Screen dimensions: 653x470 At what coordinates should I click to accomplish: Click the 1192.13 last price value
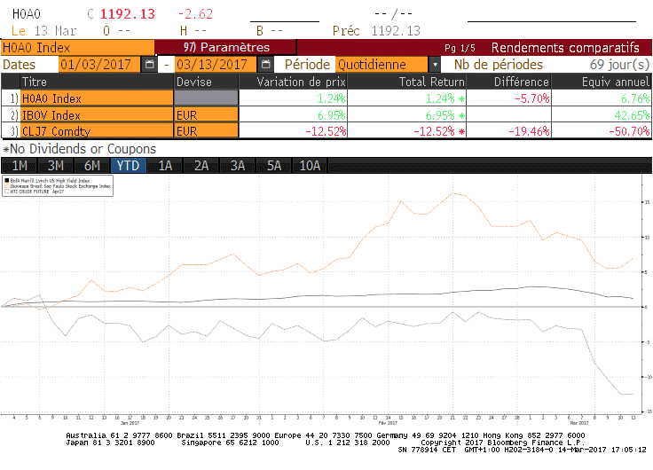128,13
